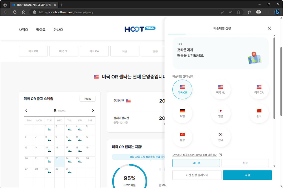Select August 23 in calendar
Screen dimensions: 283x188
59,162
